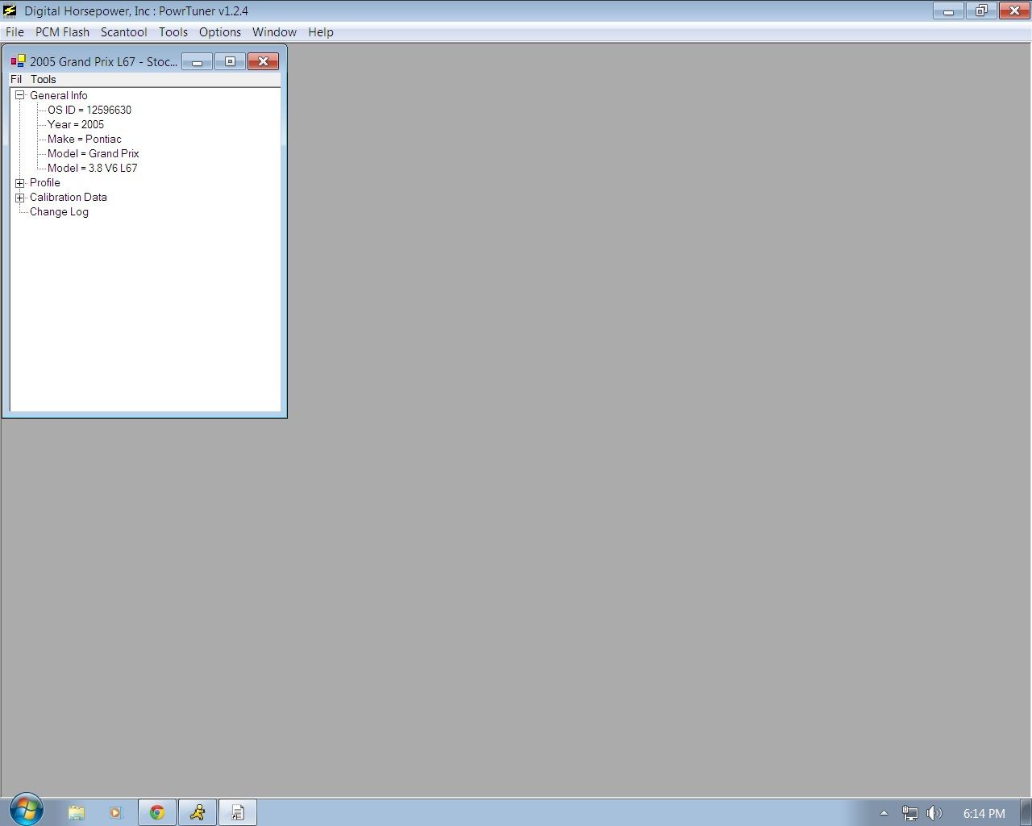Viewport: 1032px width, 826px height.
Task: Open the volume control tray icon
Action: point(934,813)
